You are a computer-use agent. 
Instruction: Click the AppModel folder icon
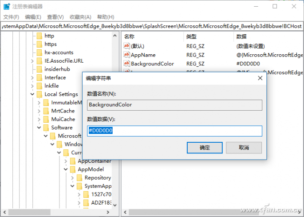point(73,169)
